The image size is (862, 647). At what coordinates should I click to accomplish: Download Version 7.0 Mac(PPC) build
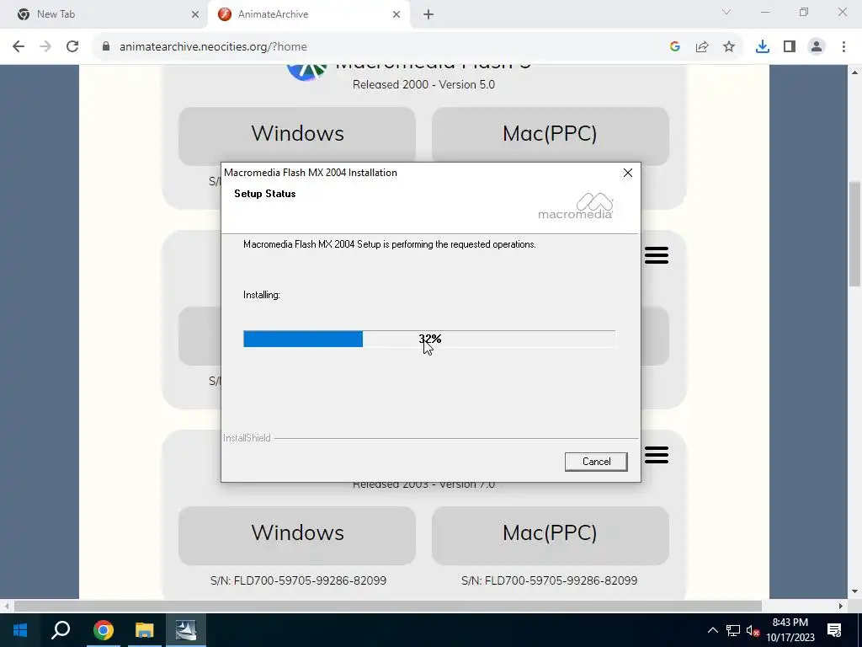click(551, 535)
